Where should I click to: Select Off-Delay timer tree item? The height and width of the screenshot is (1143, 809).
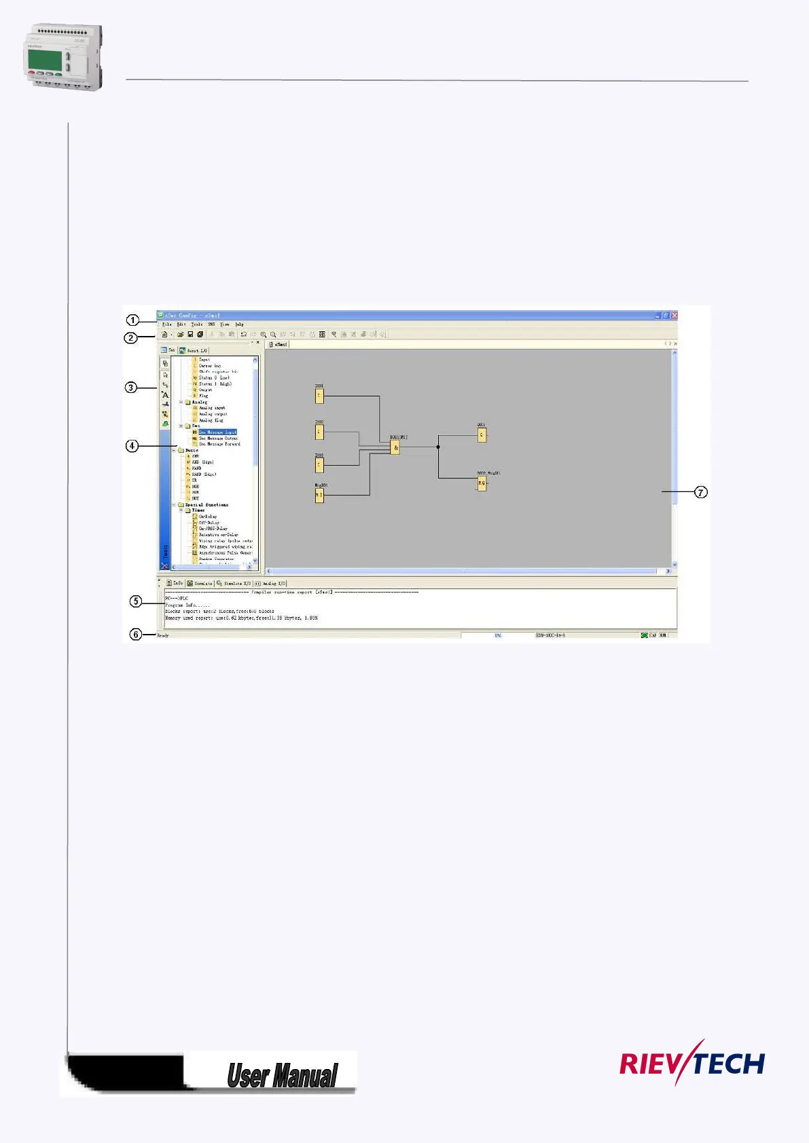pos(209,523)
